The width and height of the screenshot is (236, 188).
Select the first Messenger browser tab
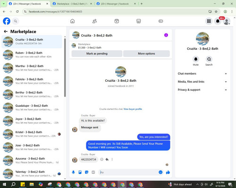[x=28, y=4]
